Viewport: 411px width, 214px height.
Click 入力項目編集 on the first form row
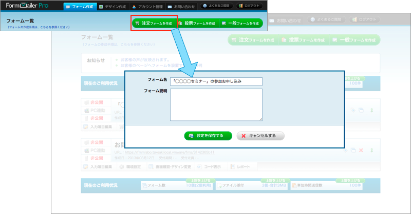[x=98, y=127]
